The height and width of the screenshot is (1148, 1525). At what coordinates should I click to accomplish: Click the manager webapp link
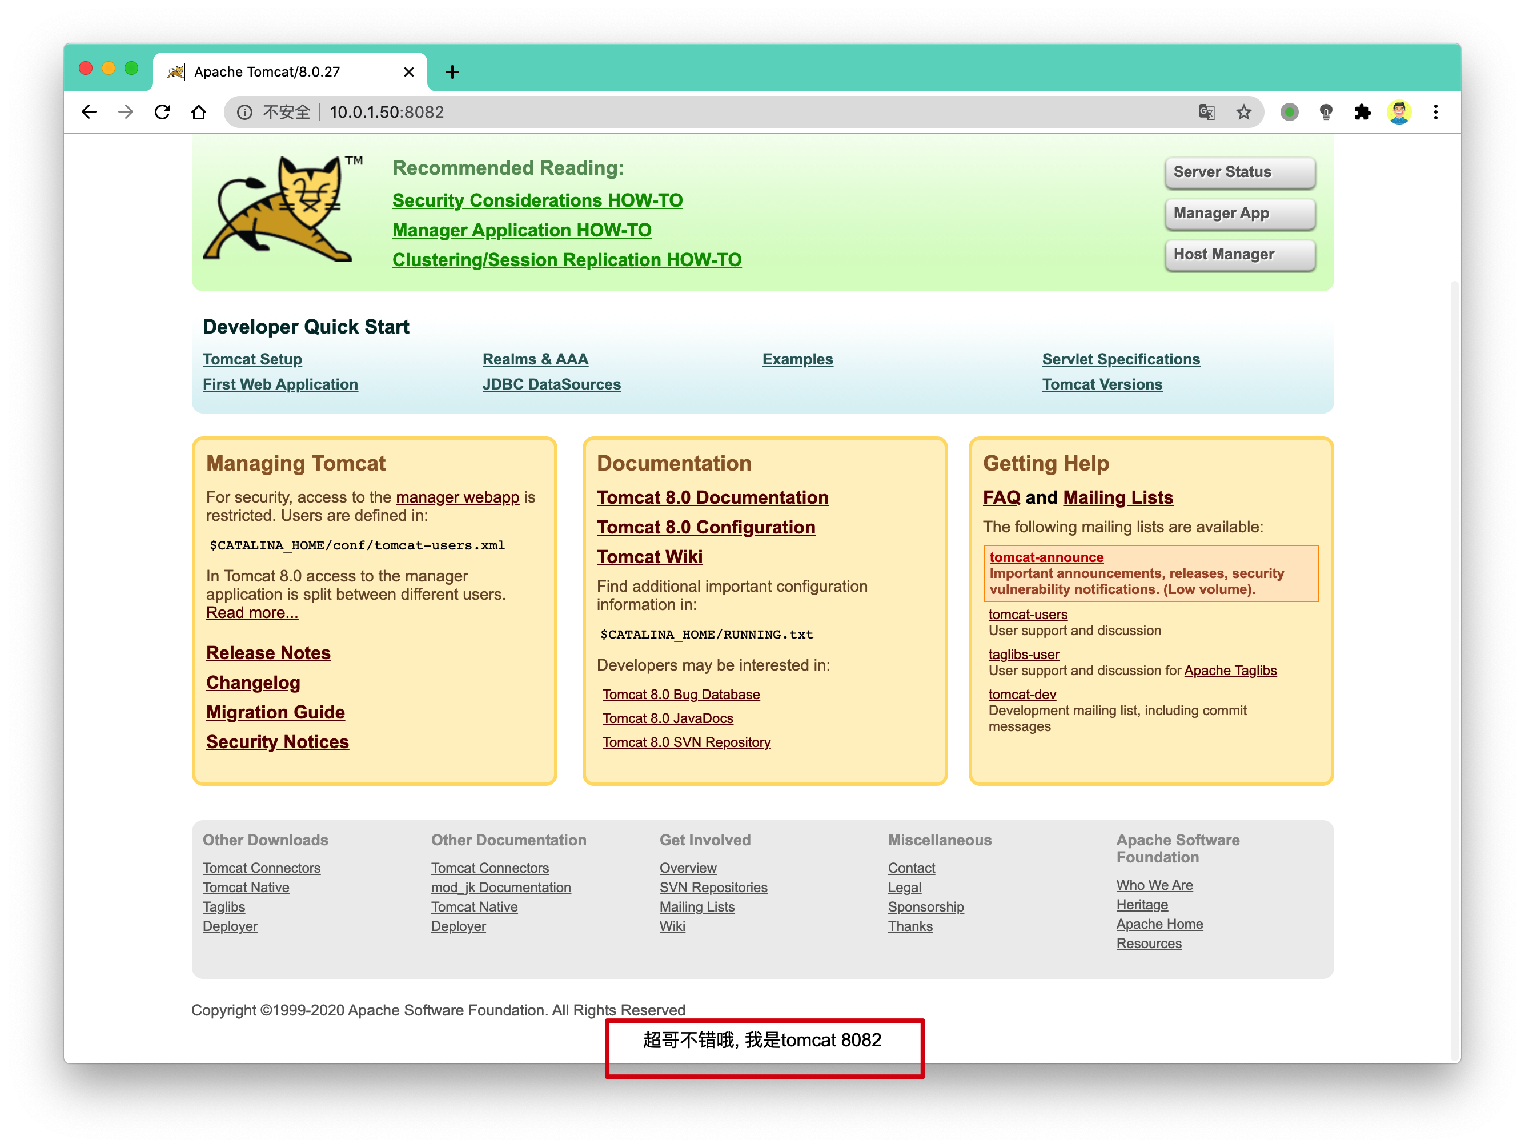tap(457, 497)
